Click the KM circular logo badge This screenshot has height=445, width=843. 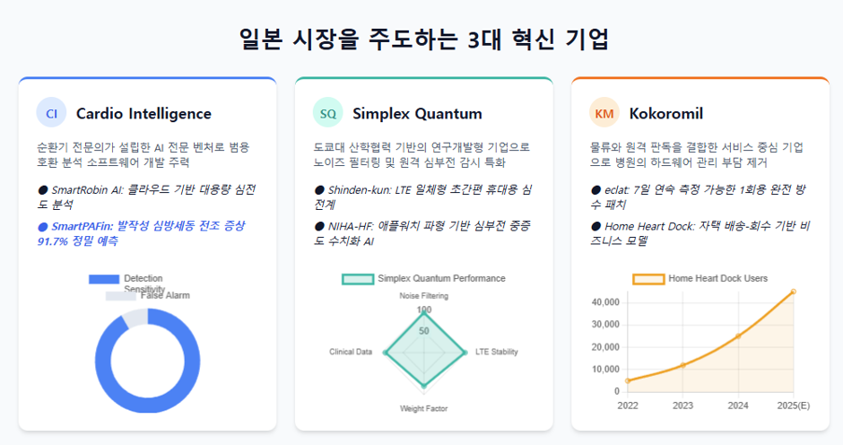click(x=604, y=113)
